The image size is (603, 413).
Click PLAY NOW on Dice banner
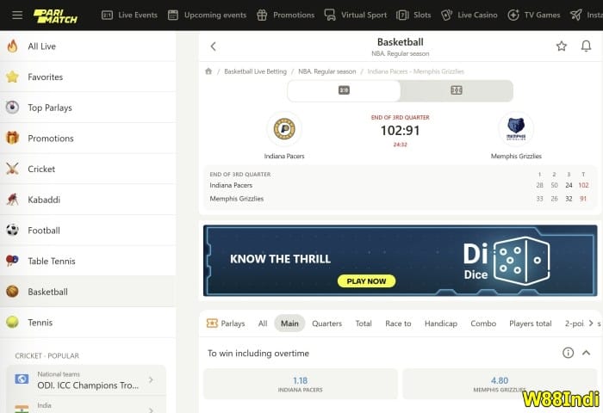[x=366, y=281]
